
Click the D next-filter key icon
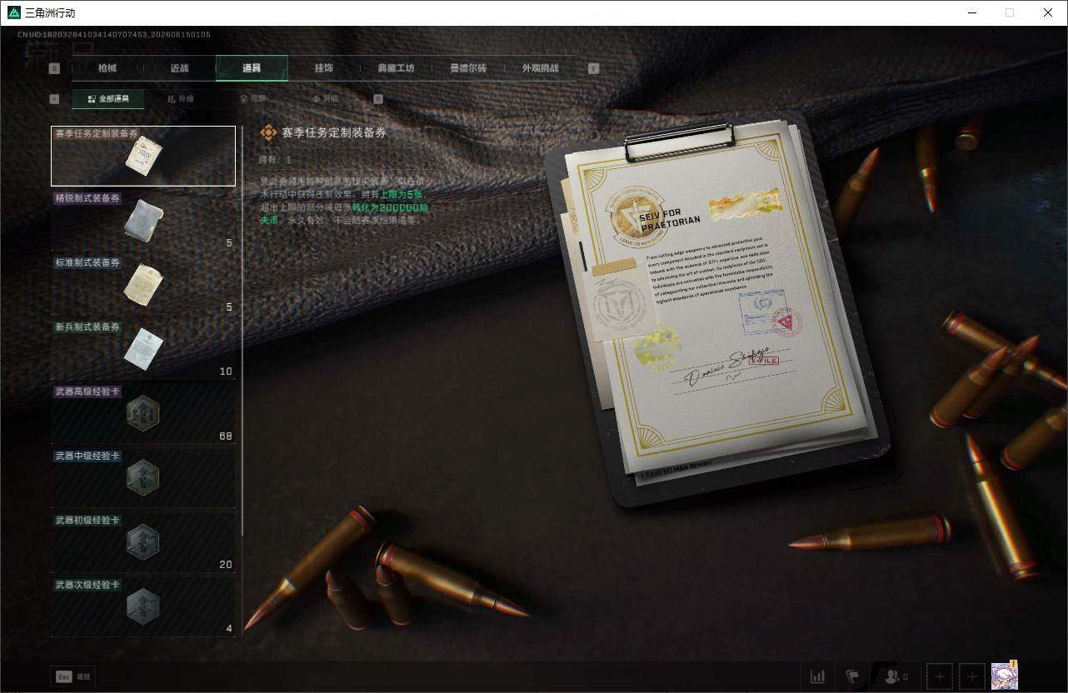tap(377, 98)
